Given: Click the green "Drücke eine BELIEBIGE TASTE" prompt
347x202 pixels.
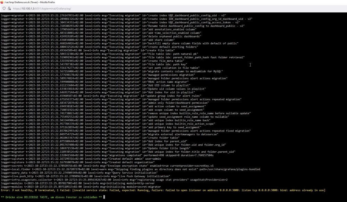Looking at the screenshot, I should 51,197.
